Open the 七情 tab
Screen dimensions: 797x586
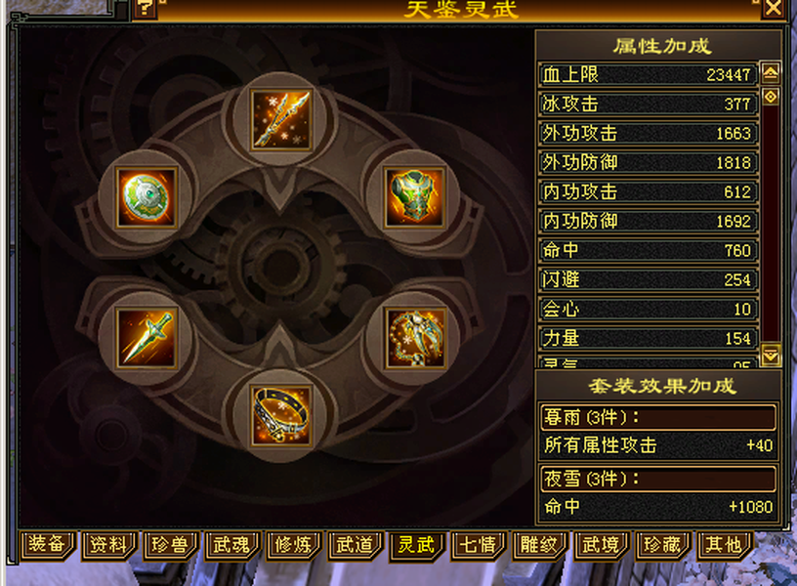pos(478,545)
